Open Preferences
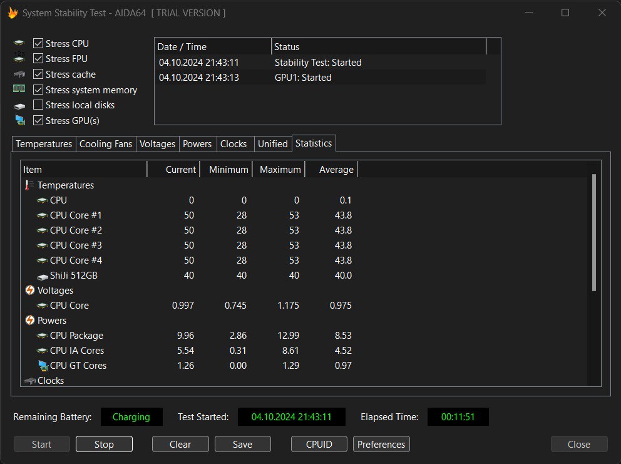 pos(381,444)
